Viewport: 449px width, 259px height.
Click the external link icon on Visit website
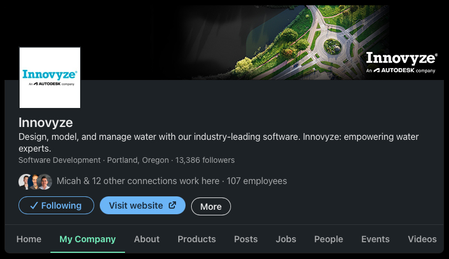tap(173, 205)
